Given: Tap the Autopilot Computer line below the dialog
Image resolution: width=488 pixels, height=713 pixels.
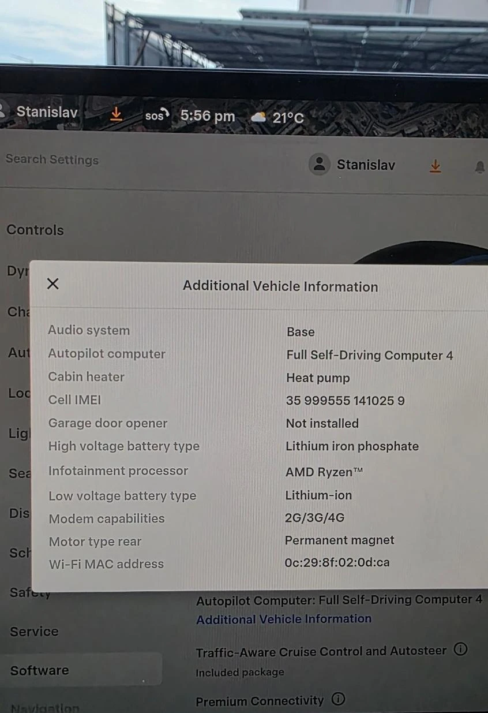Looking at the screenshot, I should point(339,600).
